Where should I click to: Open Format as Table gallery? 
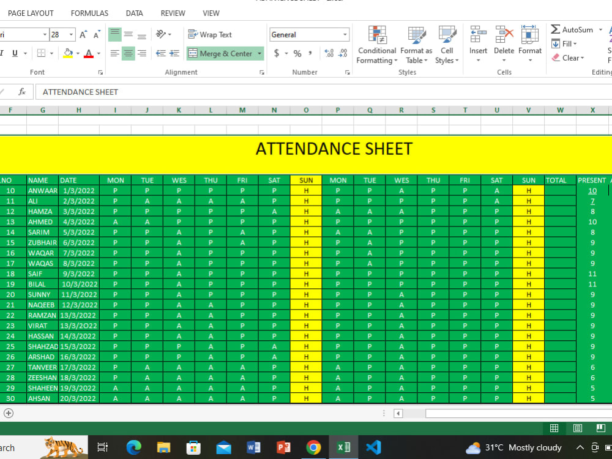coord(416,45)
